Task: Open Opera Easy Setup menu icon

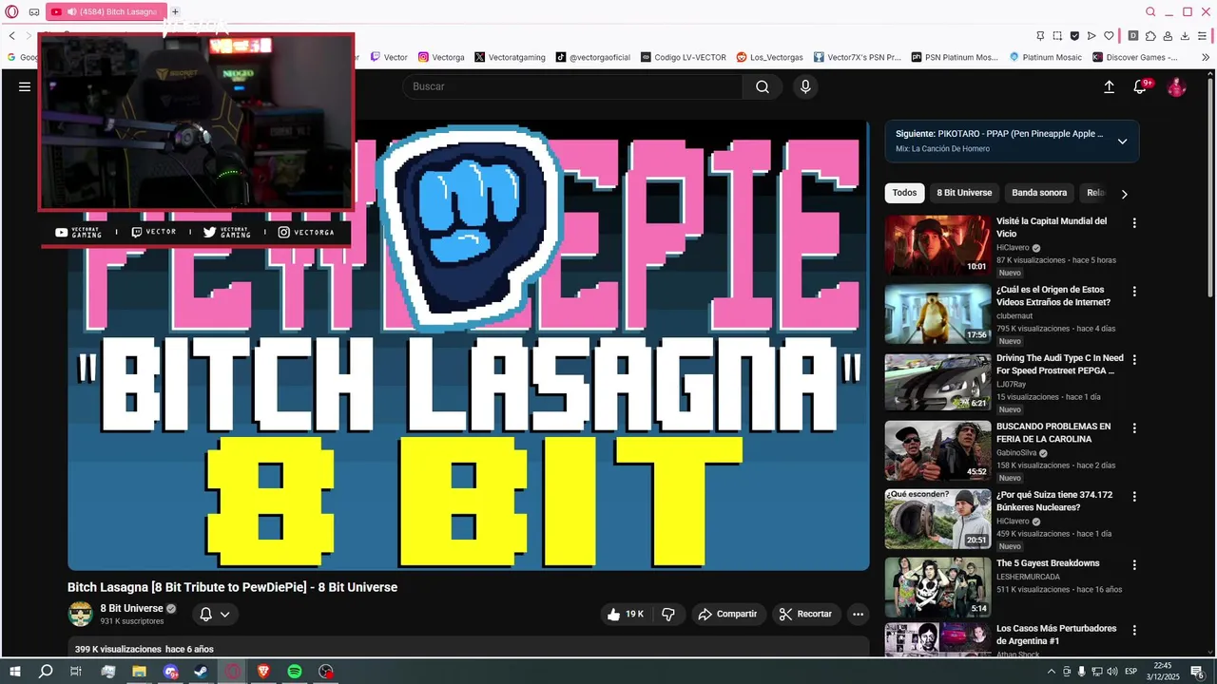Action: (1204, 35)
